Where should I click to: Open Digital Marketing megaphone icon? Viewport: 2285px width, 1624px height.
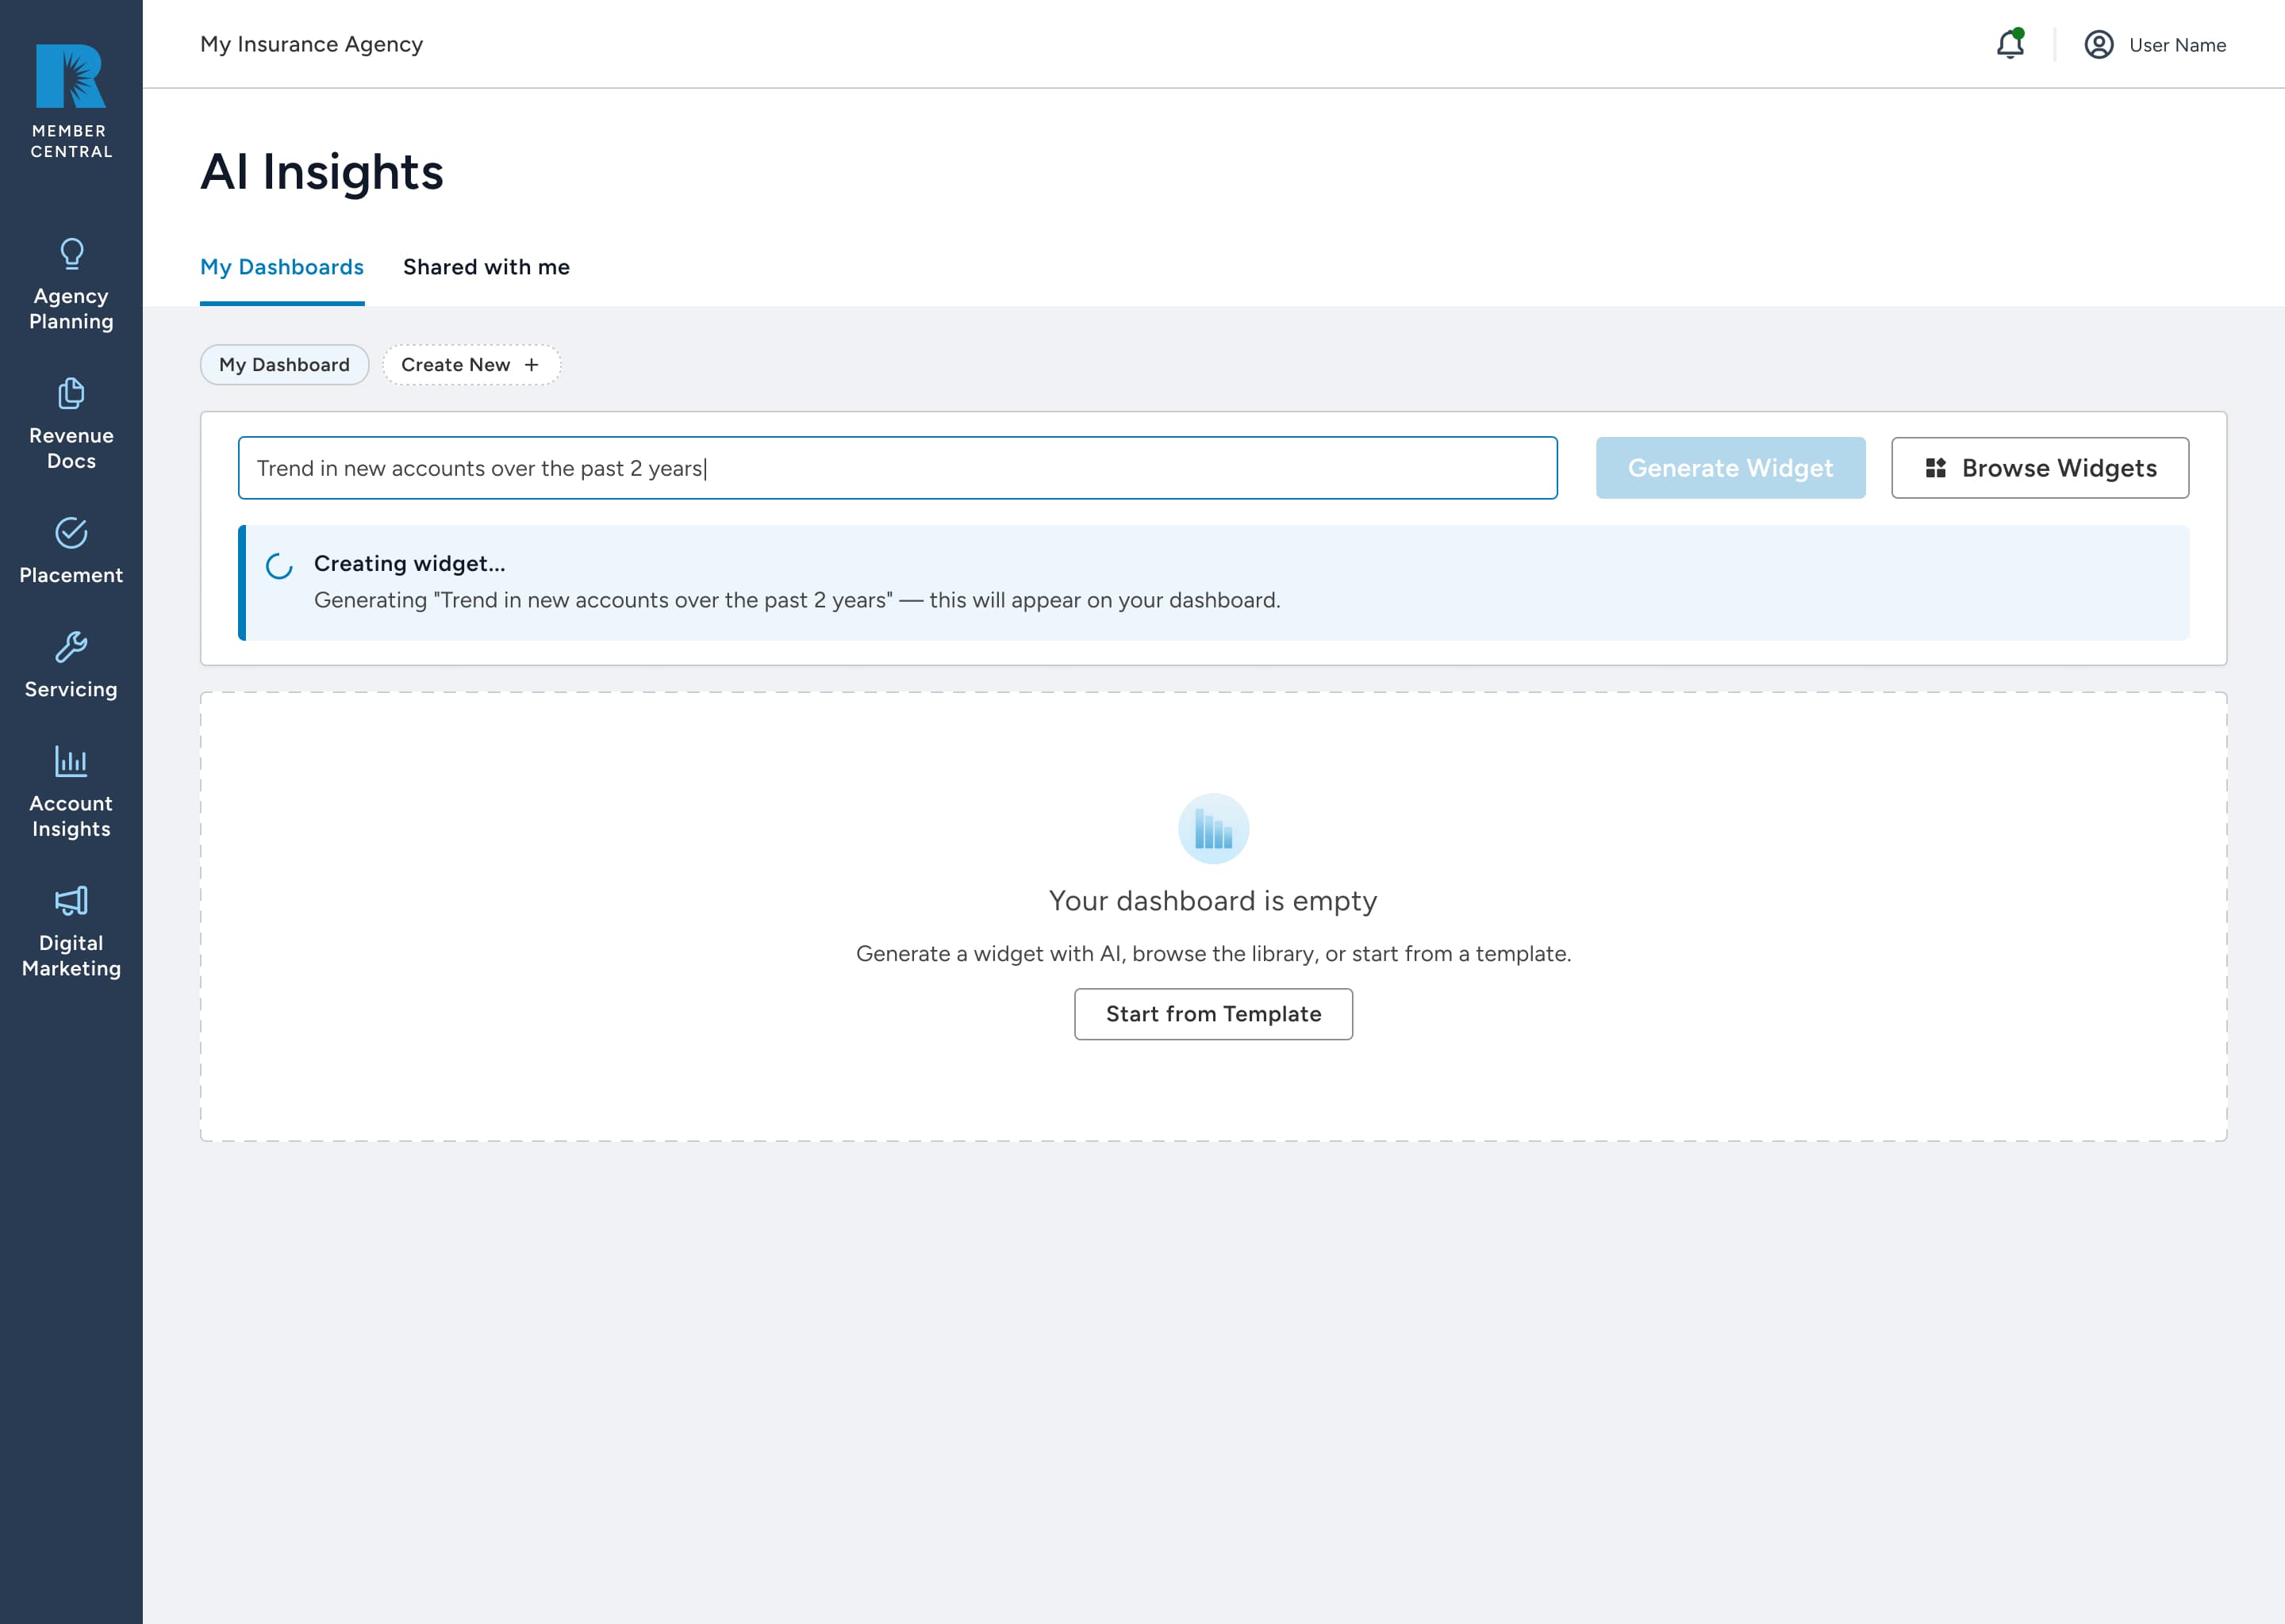(x=71, y=901)
